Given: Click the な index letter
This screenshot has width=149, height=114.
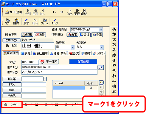Looking at the screenshot, I should point(114,50).
